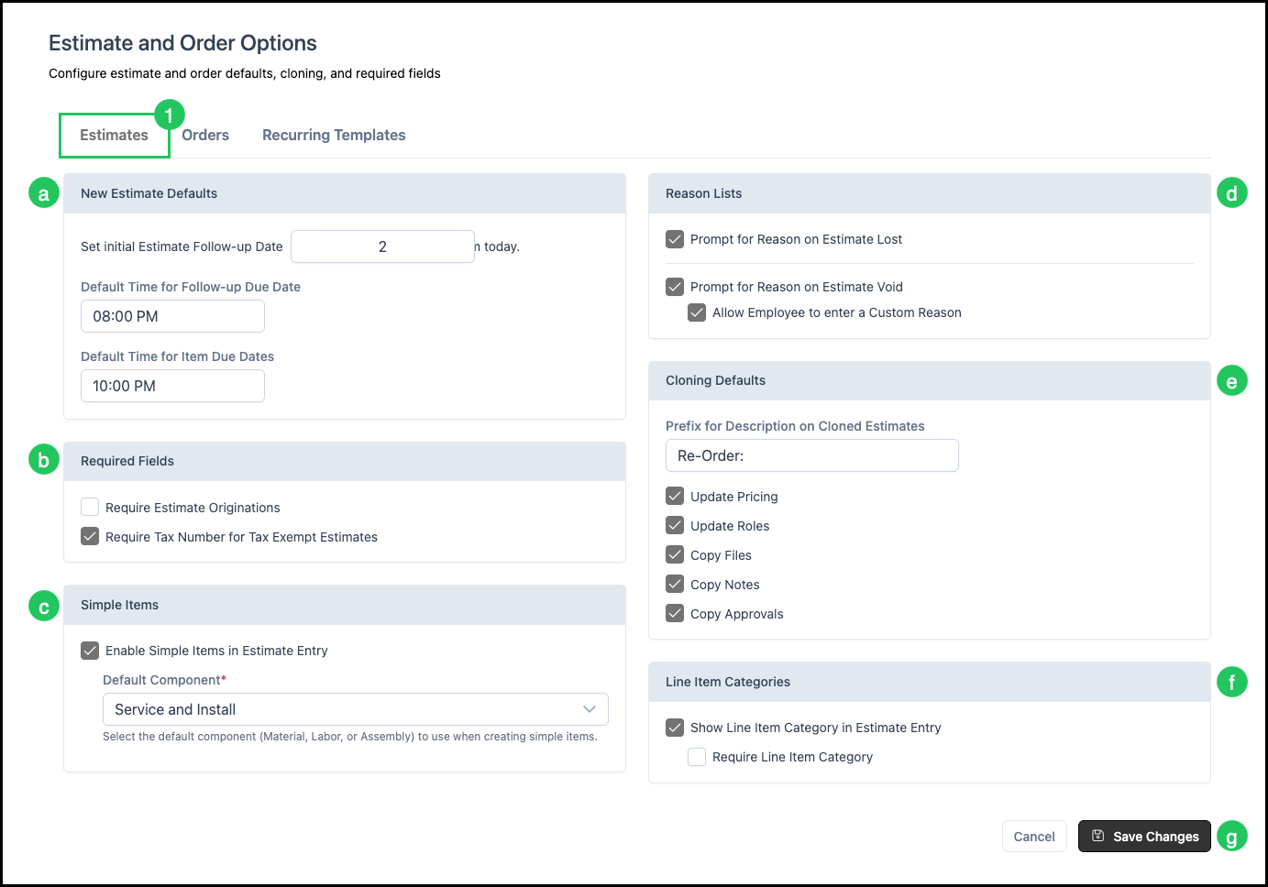1268x887 pixels.
Task: Click the Estimate and Order Options title
Action: [182, 43]
